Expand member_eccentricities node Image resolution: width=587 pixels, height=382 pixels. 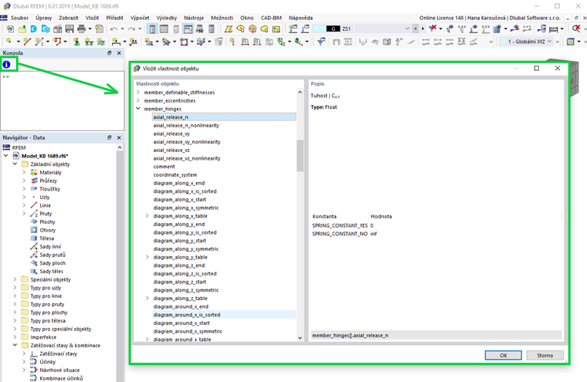[x=138, y=100]
